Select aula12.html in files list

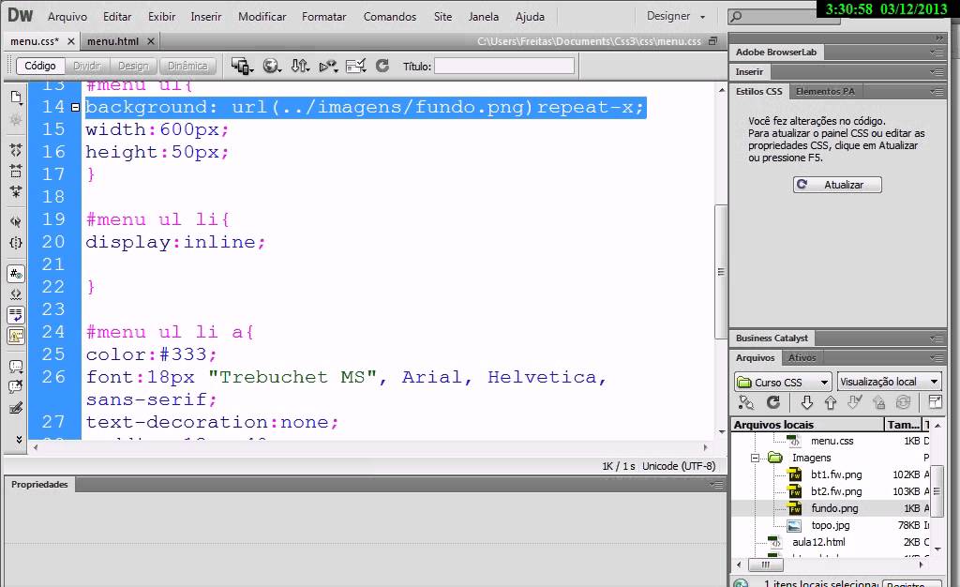point(817,542)
